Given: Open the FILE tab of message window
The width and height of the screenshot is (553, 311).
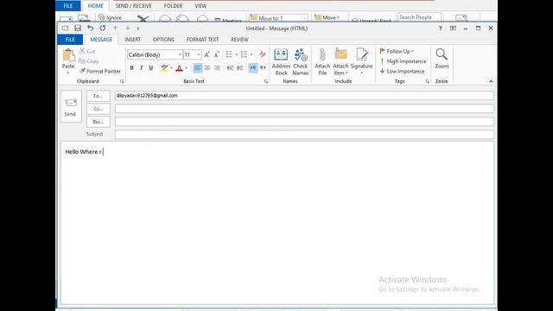Looking at the screenshot, I should pos(70,40).
